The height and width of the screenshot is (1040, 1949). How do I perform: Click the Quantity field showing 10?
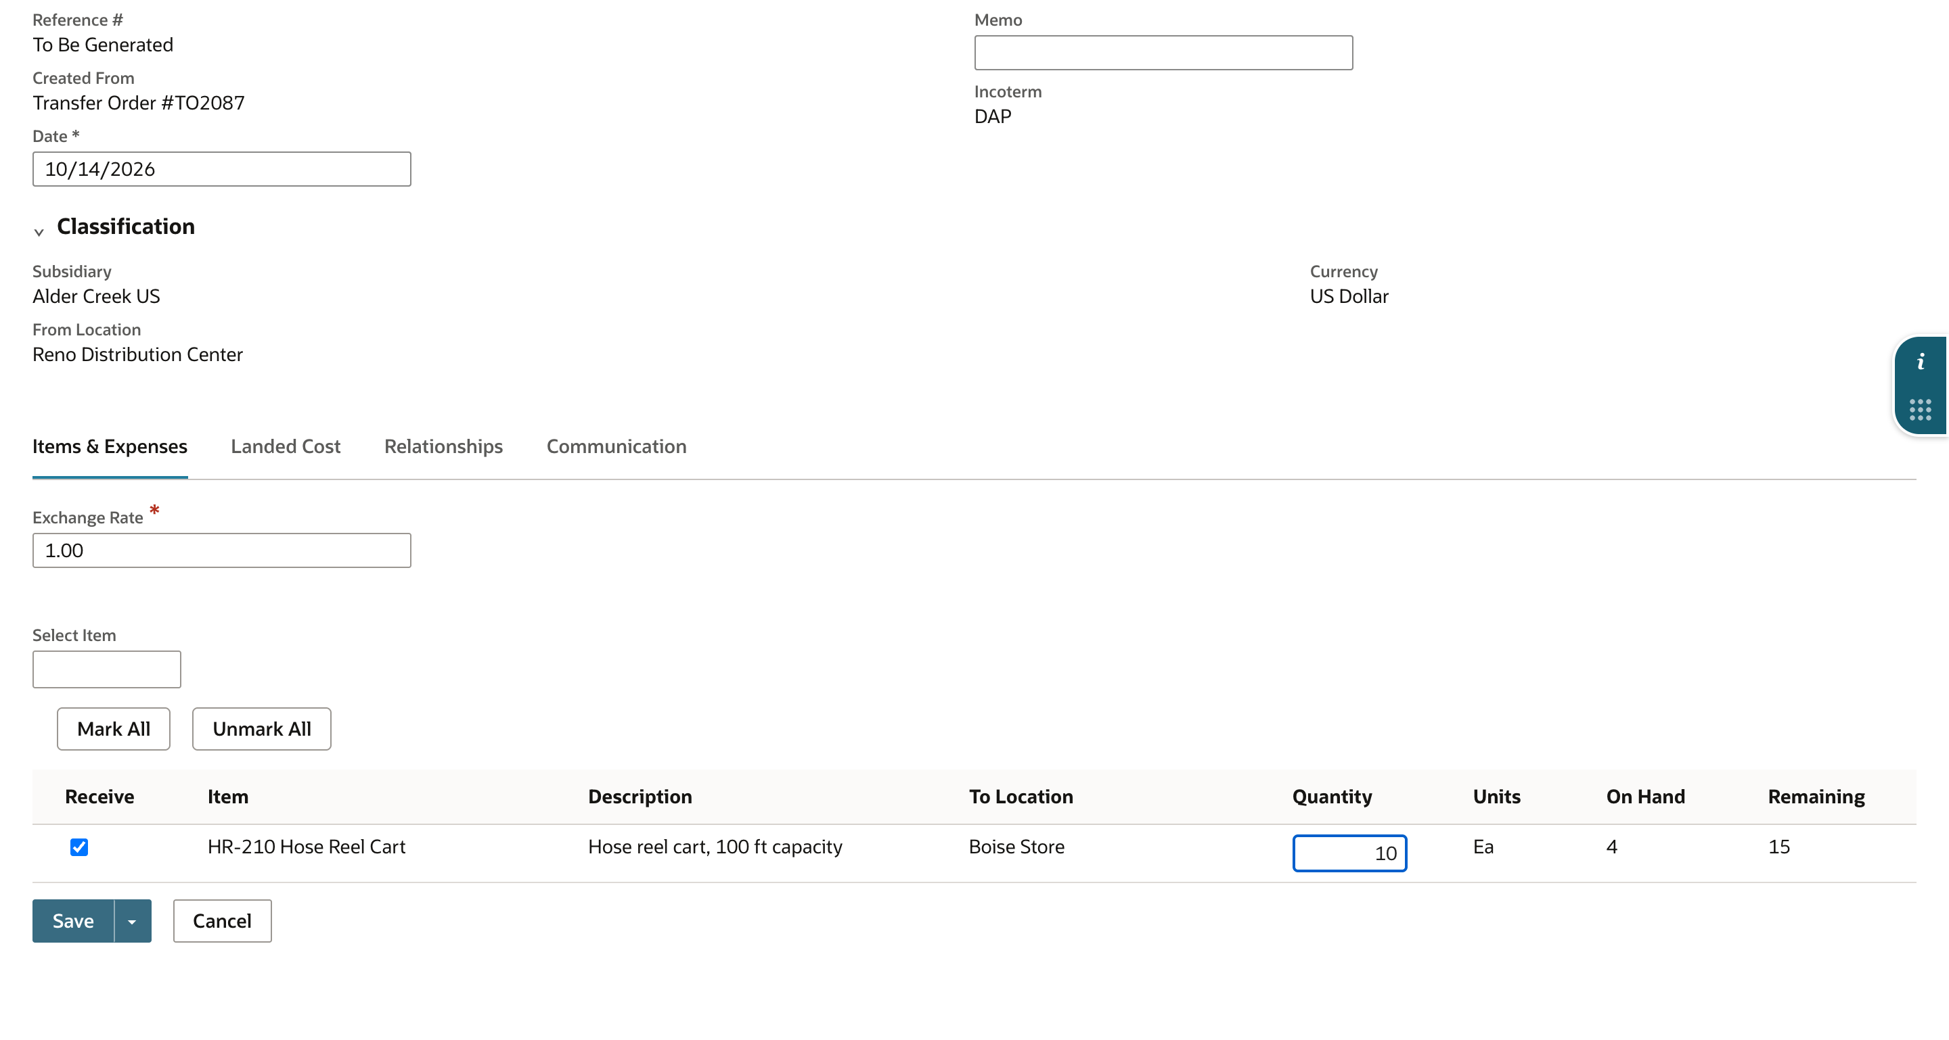pyautogui.click(x=1350, y=853)
